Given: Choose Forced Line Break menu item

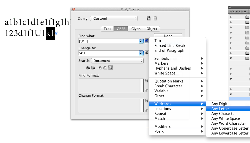Looking at the screenshot, I should [177, 46].
